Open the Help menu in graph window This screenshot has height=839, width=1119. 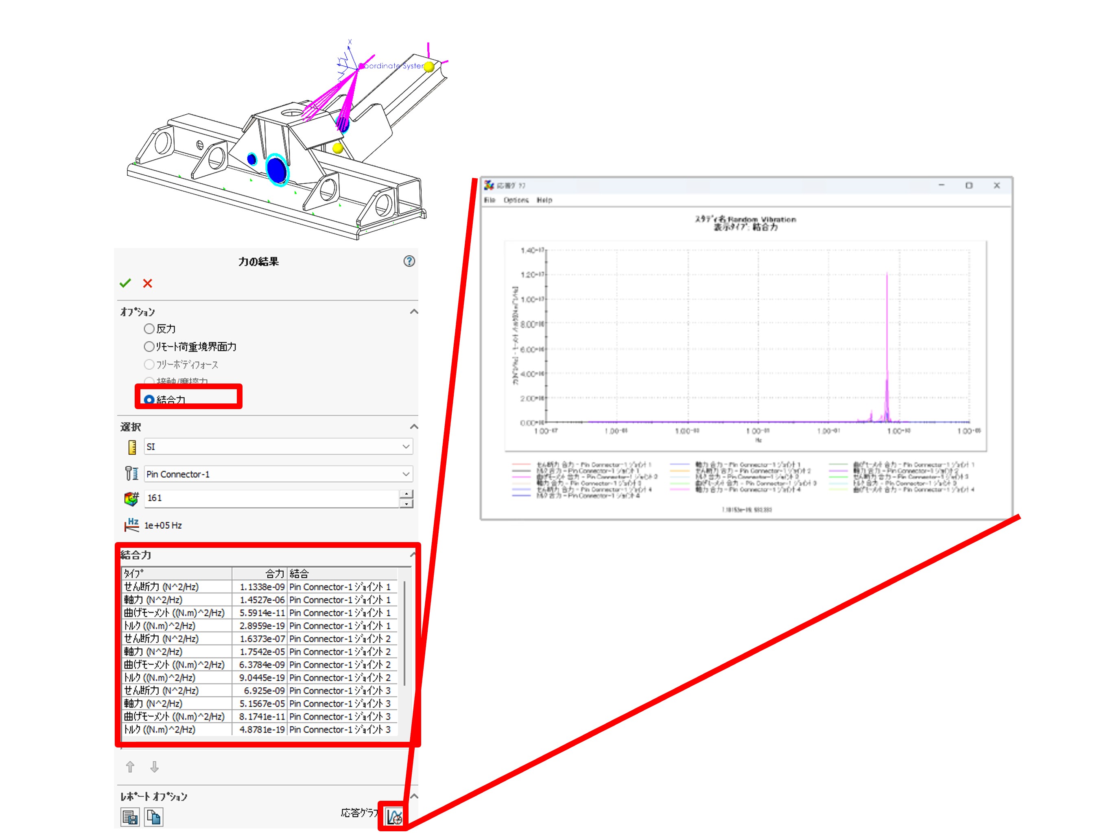tap(544, 200)
